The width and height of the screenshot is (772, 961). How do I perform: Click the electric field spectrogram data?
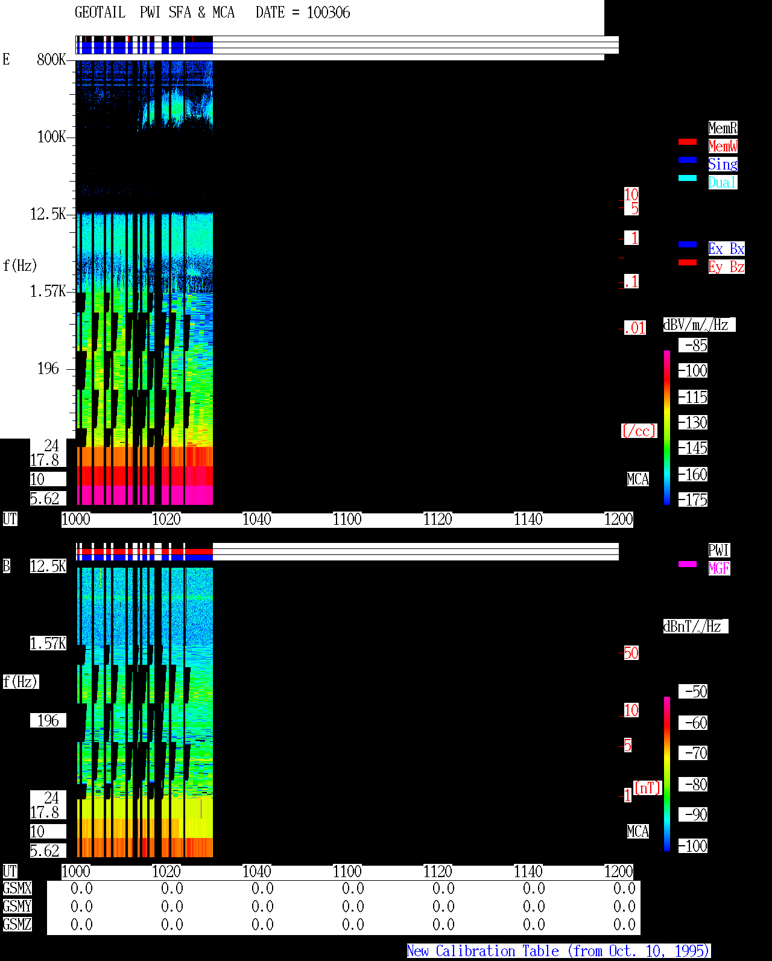pos(145,282)
